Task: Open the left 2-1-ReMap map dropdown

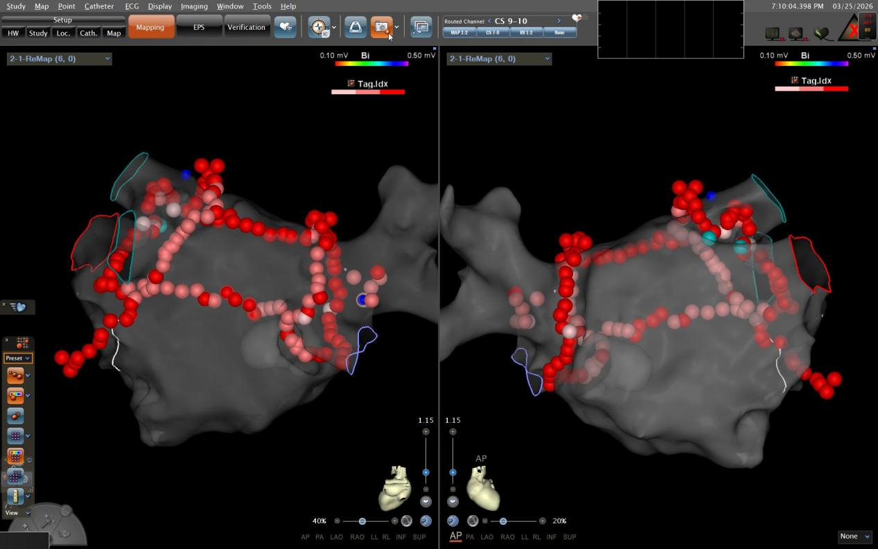Action: [x=59, y=59]
